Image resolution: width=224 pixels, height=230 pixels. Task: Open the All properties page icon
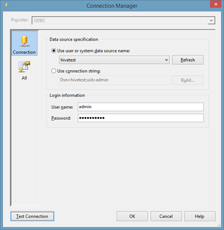point(24,67)
